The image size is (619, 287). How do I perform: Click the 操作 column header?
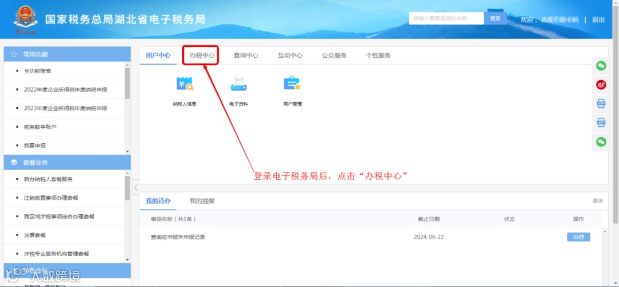pyautogui.click(x=578, y=219)
